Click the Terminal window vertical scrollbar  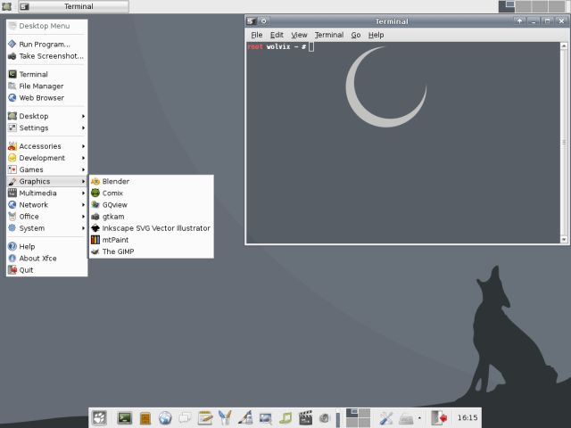tap(563, 134)
